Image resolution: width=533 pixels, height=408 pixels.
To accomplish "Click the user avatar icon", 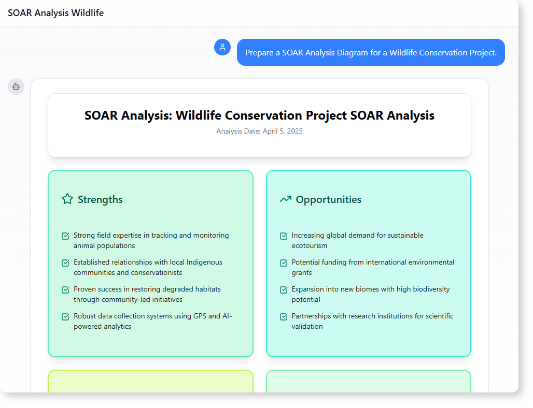I will click(x=222, y=47).
